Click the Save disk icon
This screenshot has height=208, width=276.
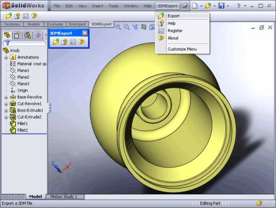(221, 6)
